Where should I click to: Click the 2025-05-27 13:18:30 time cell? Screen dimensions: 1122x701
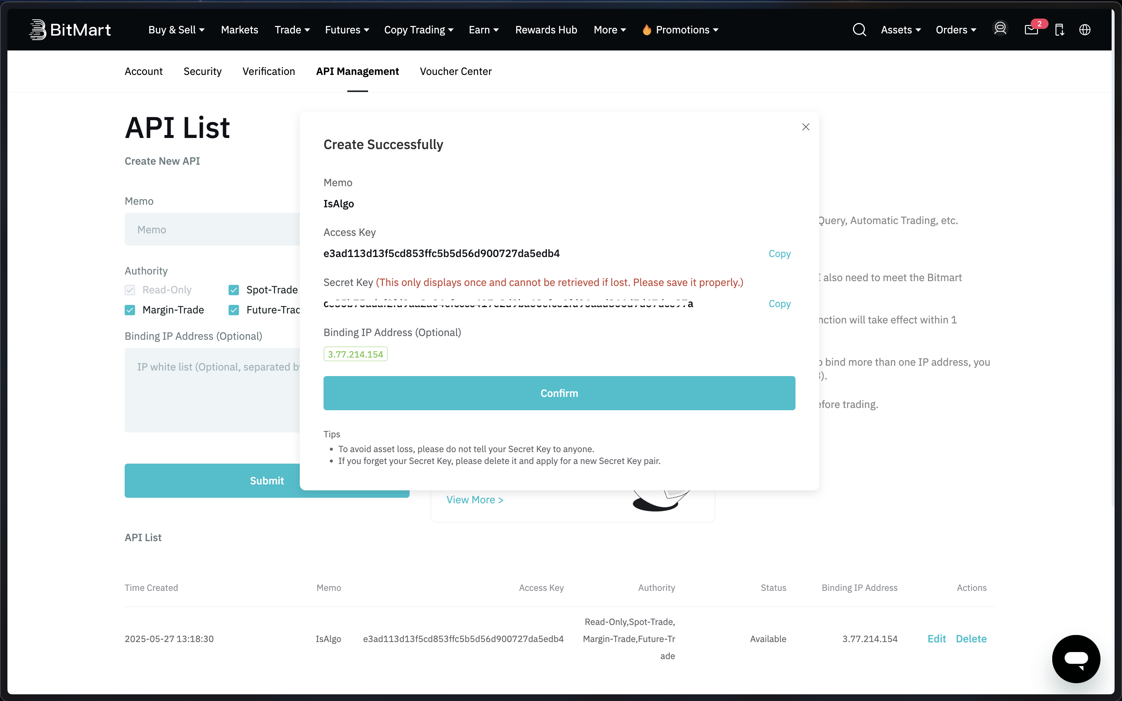169,639
